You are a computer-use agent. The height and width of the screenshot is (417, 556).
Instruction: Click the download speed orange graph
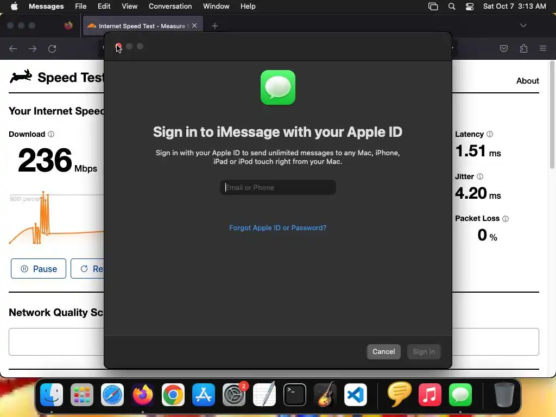[56, 218]
